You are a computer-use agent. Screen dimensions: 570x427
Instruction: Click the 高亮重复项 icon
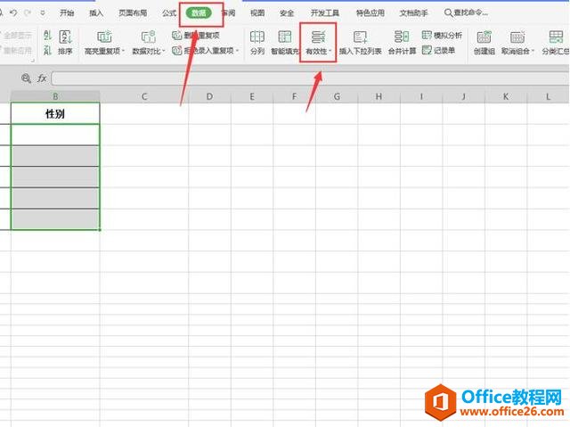[104, 37]
